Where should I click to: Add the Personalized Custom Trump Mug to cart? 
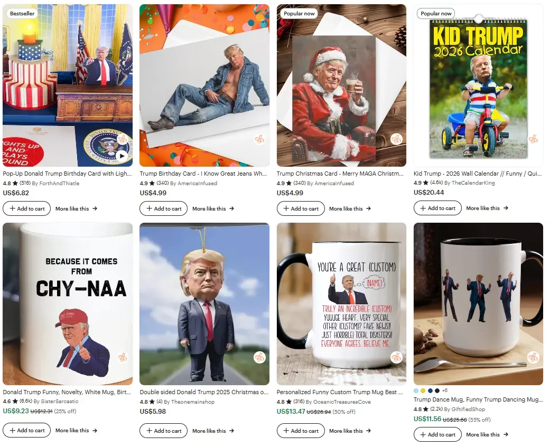tap(301, 431)
